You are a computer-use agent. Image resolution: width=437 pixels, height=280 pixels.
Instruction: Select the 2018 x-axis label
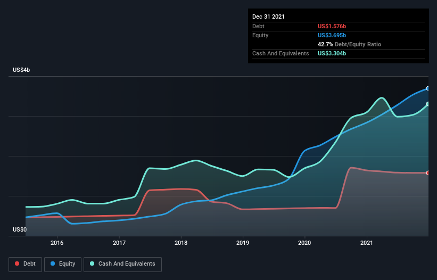pos(181,243)
